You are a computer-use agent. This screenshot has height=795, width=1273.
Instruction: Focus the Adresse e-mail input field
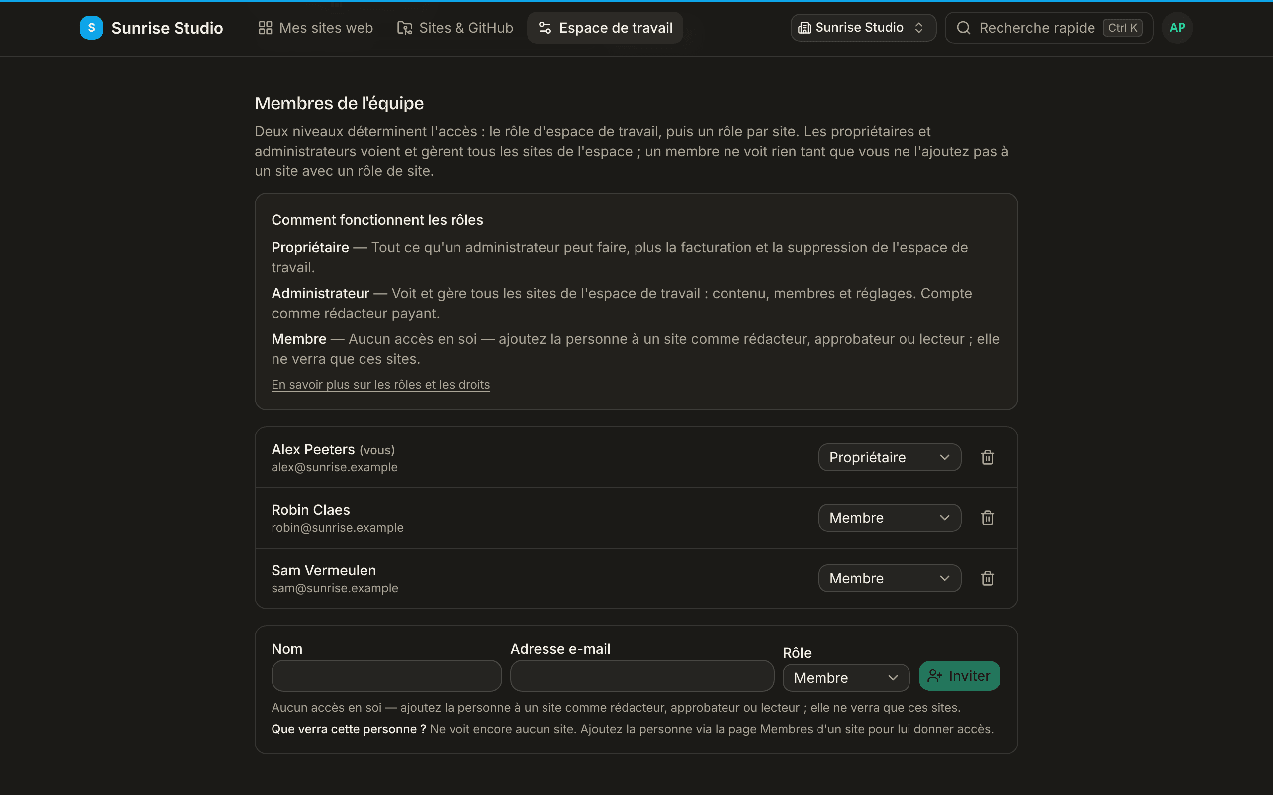click(642, 676)
